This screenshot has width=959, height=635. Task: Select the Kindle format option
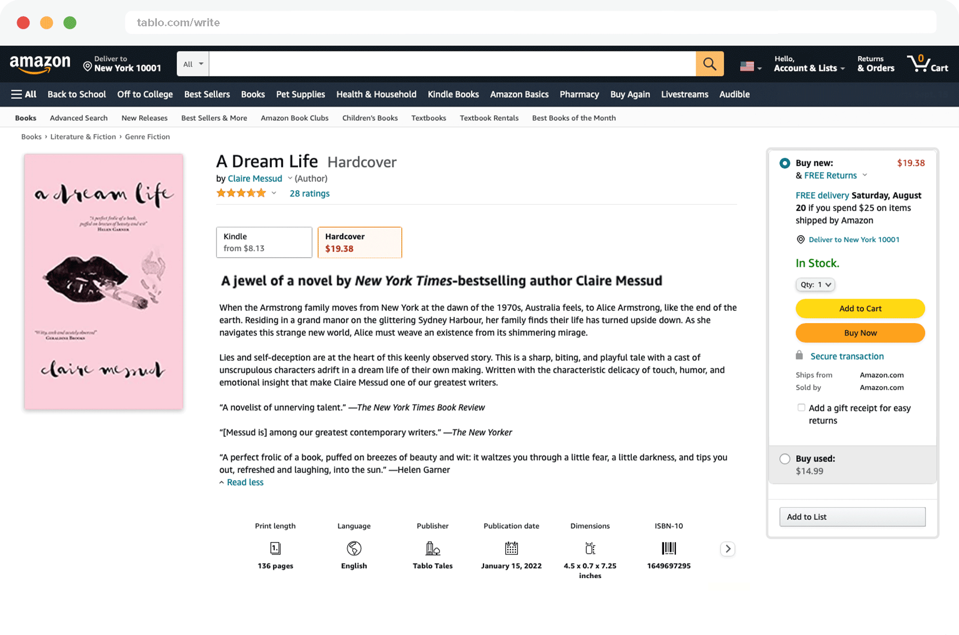click(264, 242)
